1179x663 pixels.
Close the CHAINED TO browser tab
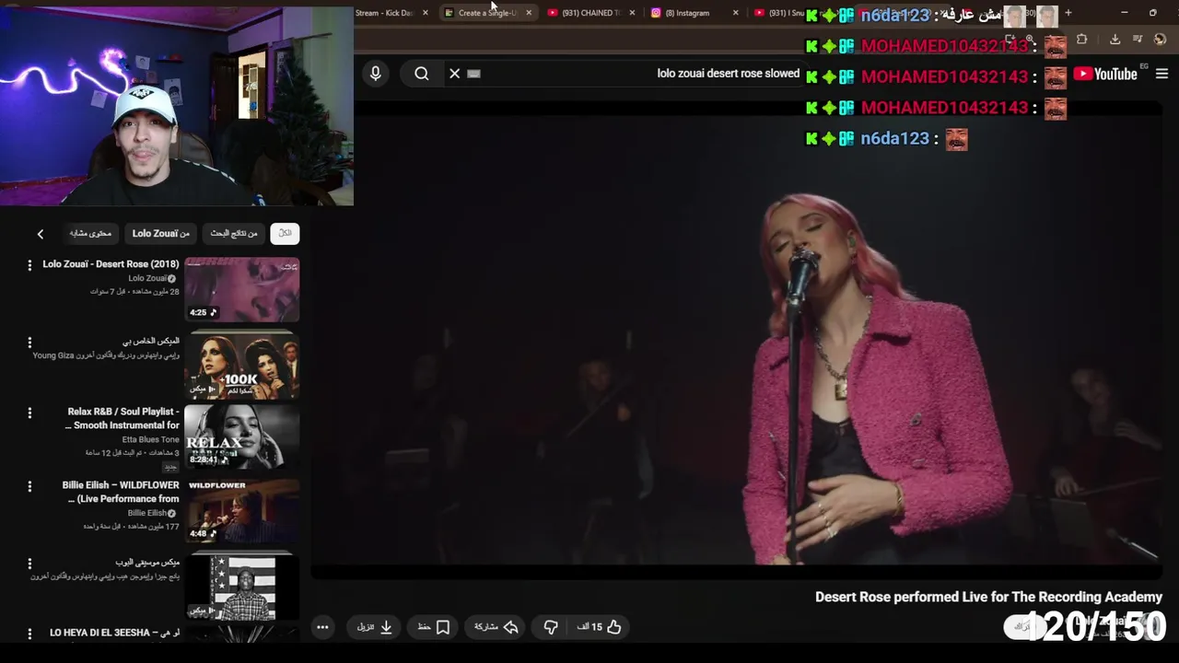632,13
